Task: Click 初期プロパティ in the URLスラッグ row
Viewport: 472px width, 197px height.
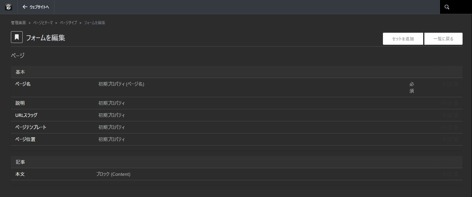Action: click(111, 115)
